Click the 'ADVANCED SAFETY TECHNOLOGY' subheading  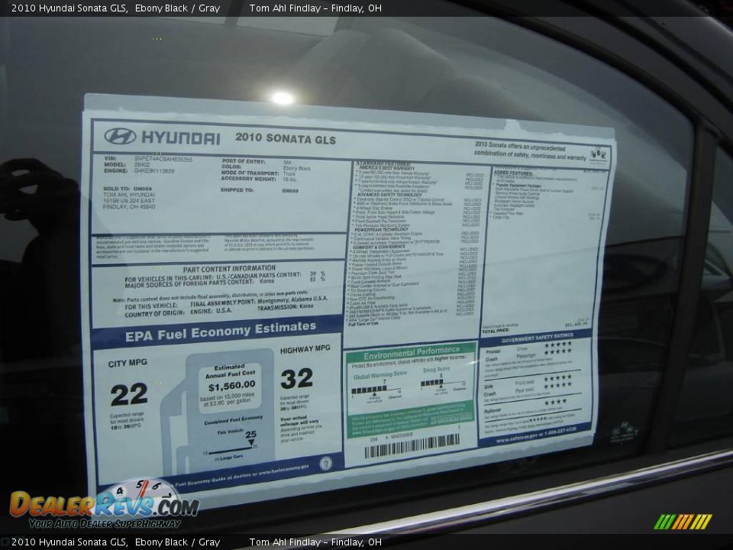(389, 195)
